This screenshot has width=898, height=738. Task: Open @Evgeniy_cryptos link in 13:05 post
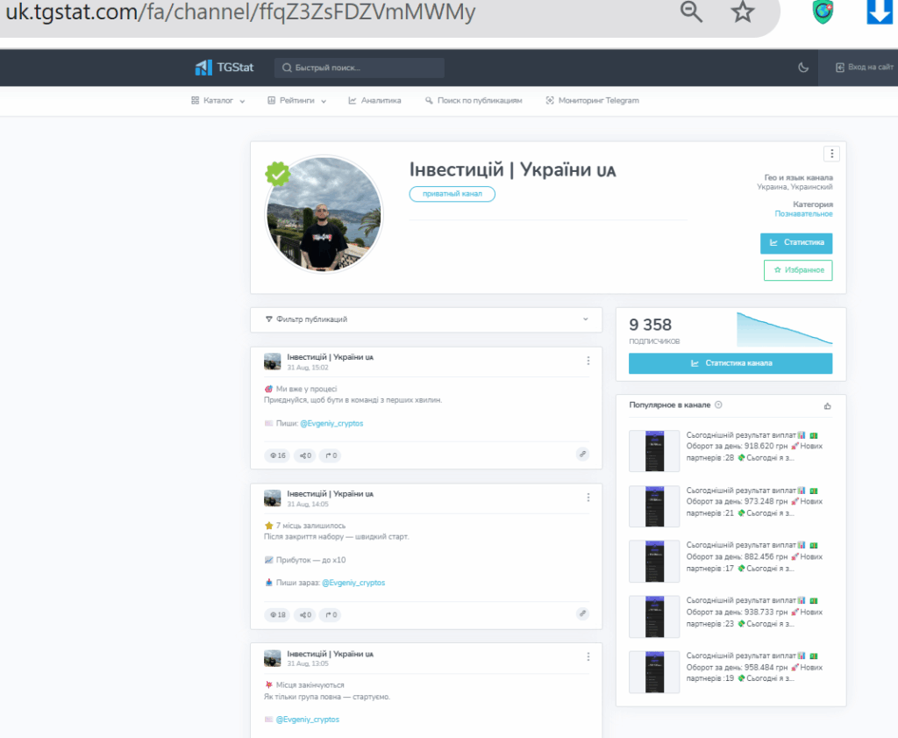click(308, 720)
